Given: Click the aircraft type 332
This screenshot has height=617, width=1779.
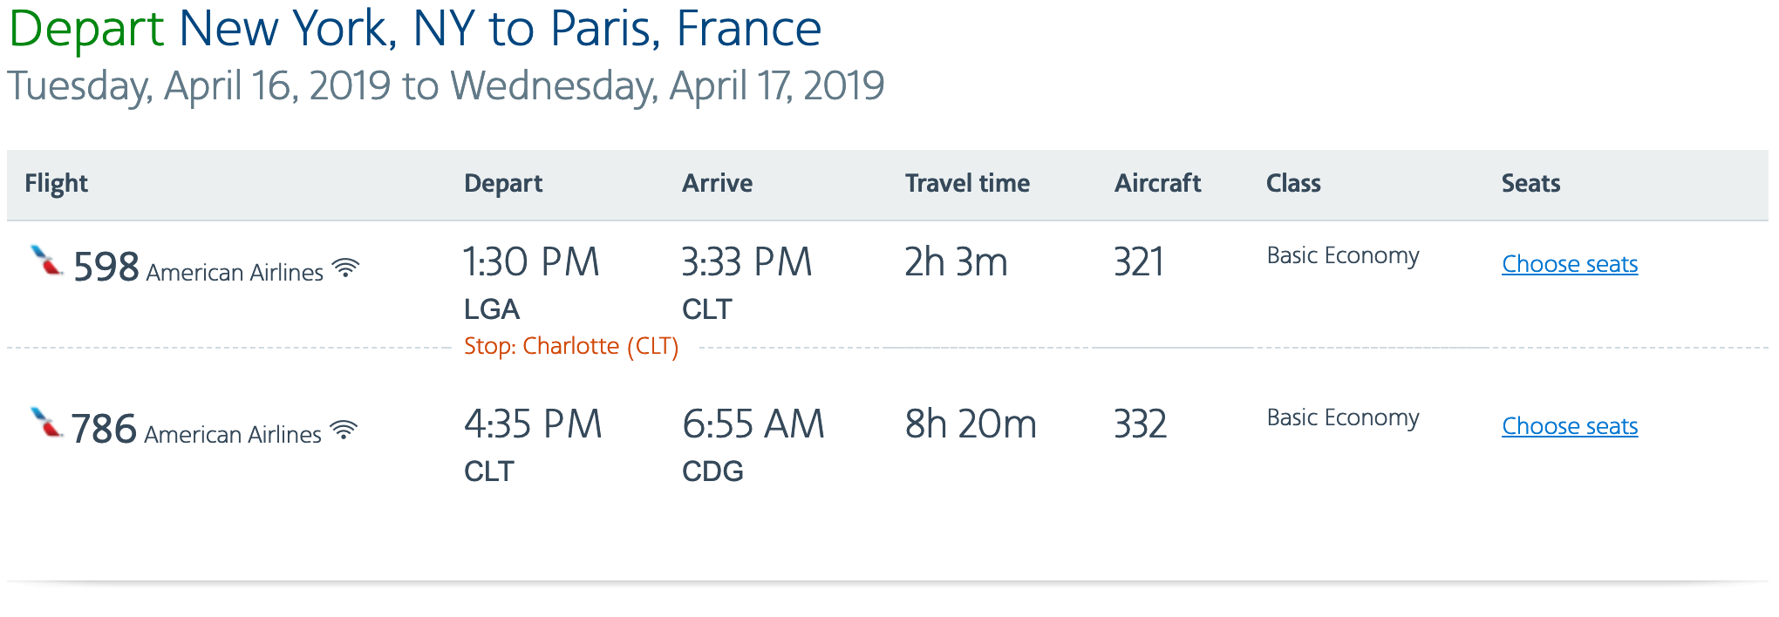Looking at the screenshot, I should 1140,424.
